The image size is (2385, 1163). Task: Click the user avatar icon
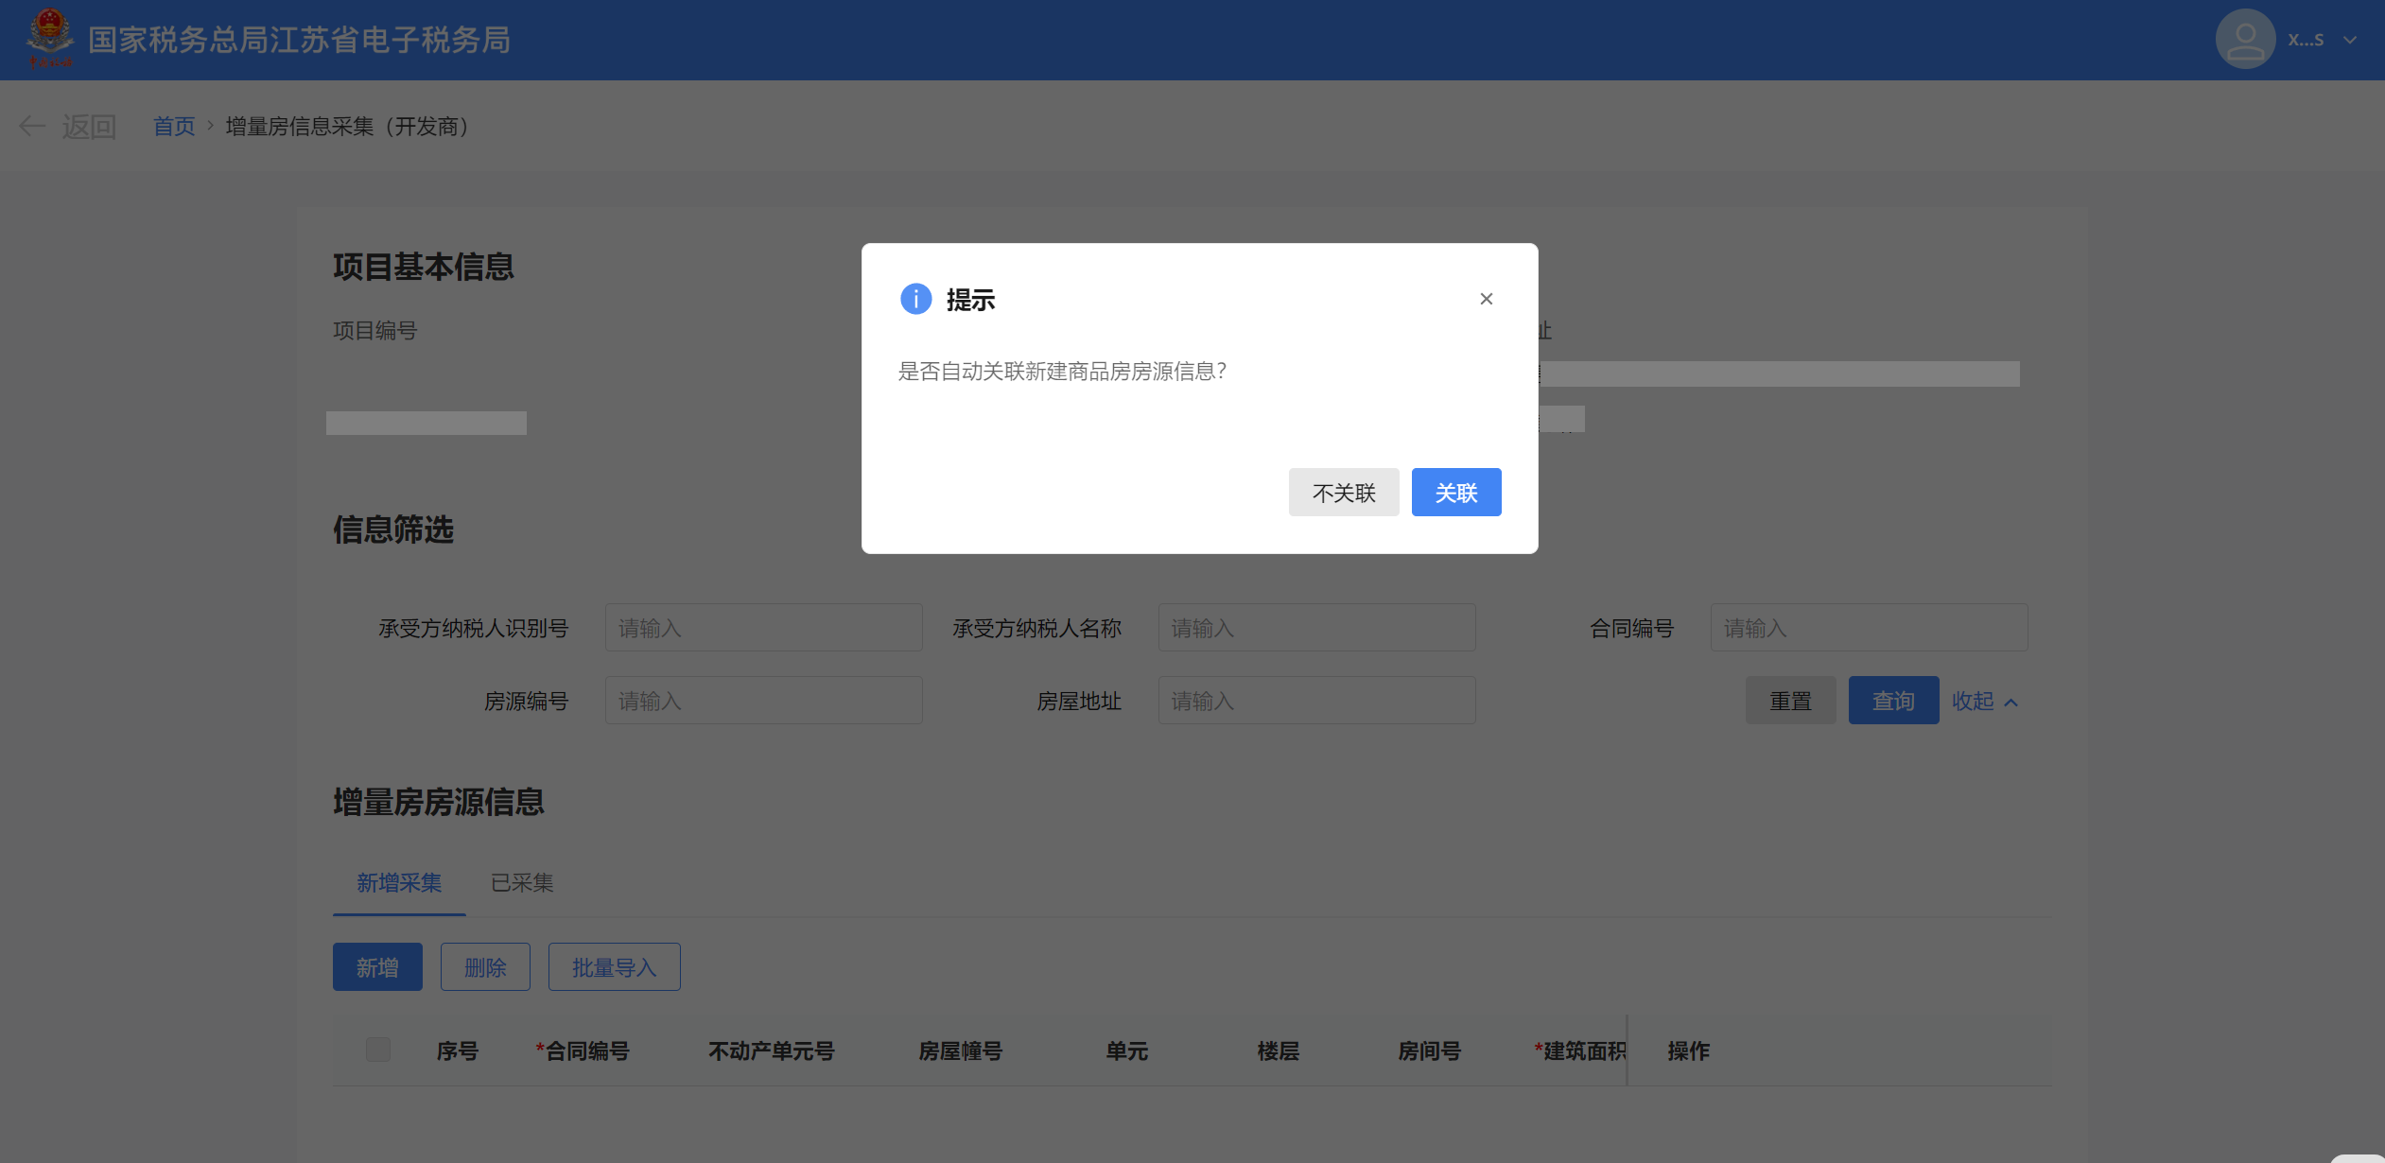pos(2244,40)
